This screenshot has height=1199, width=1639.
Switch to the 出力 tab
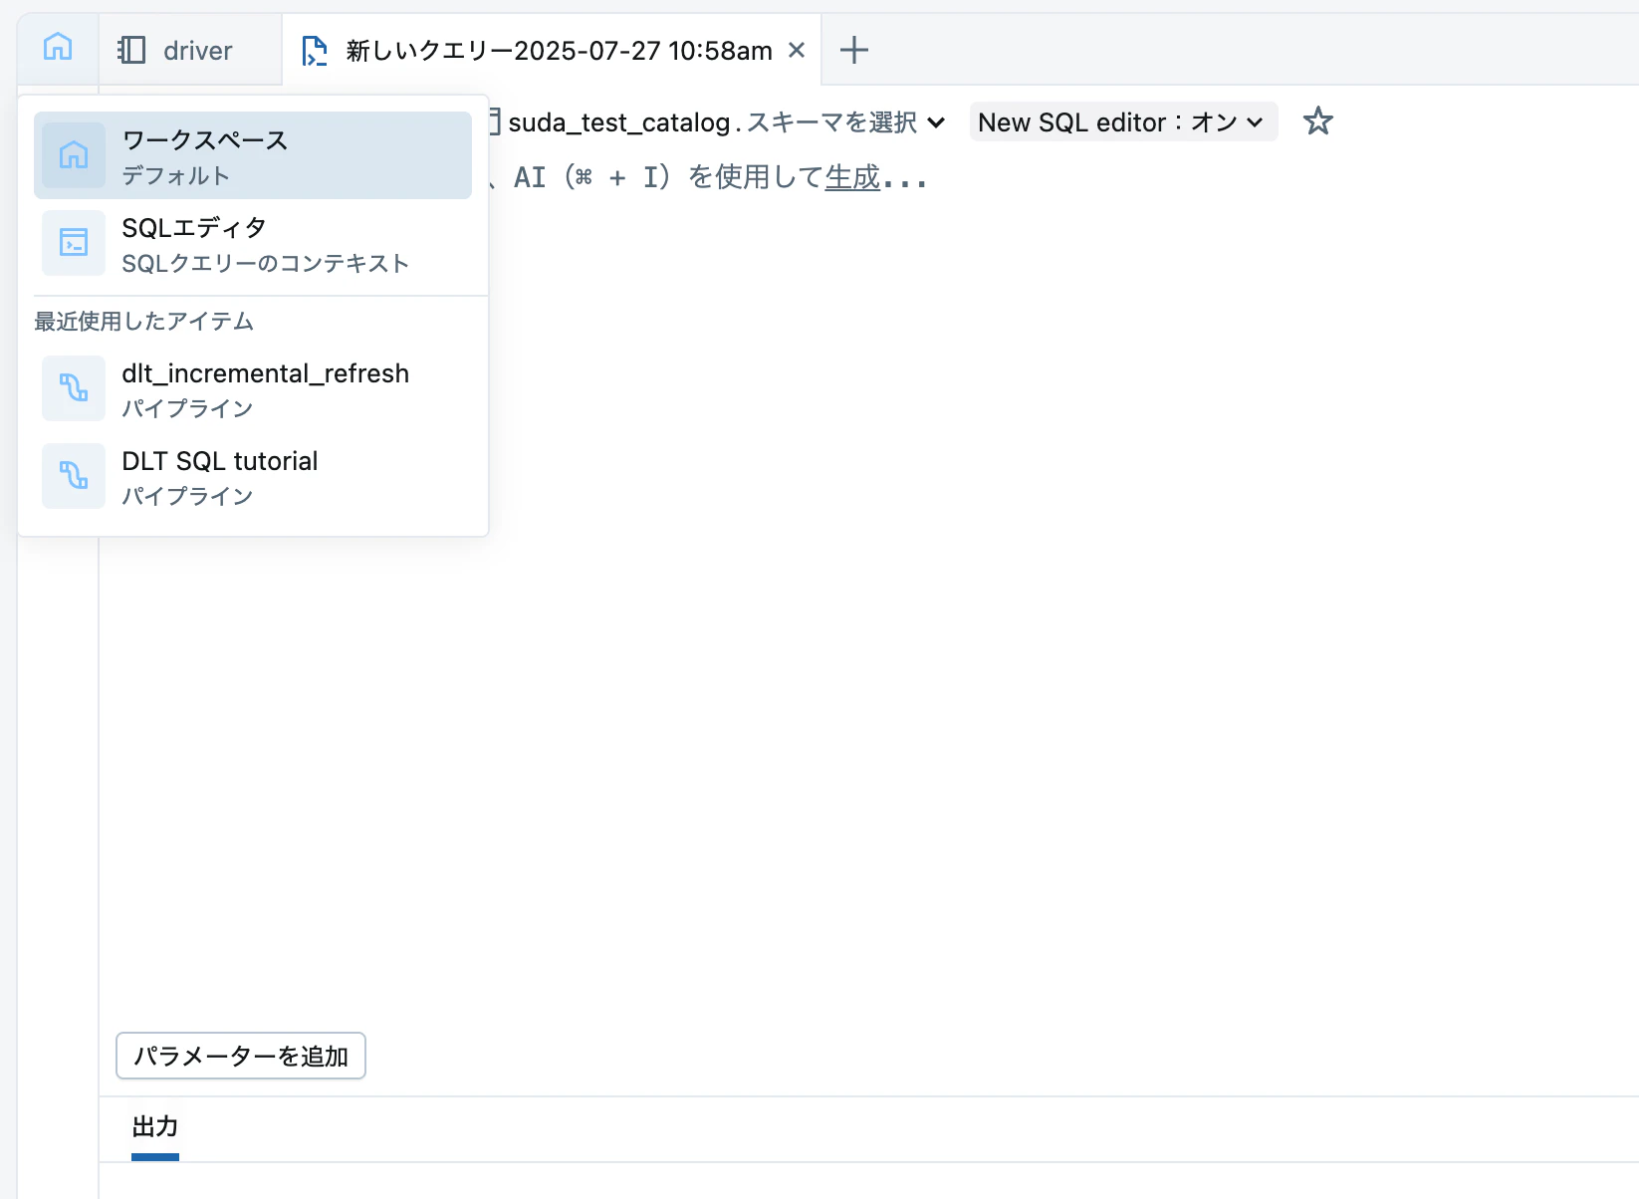point(155,1127)
